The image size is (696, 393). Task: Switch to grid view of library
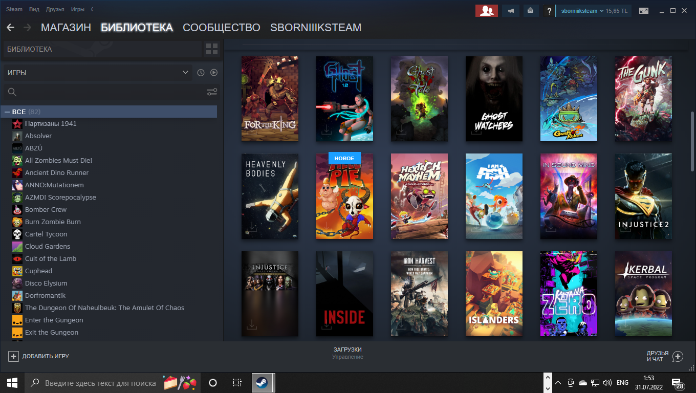click(x=211, y=49)
